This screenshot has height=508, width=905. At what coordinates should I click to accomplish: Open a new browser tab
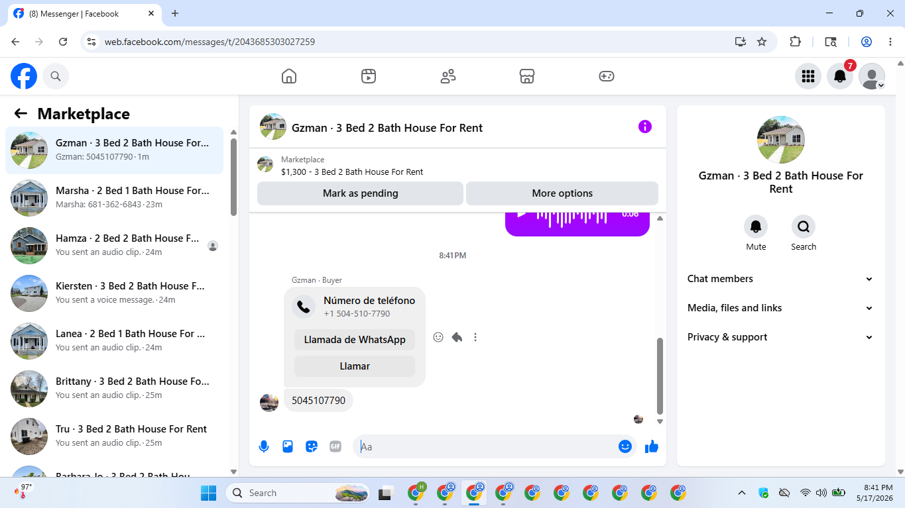tap(175, 13)
